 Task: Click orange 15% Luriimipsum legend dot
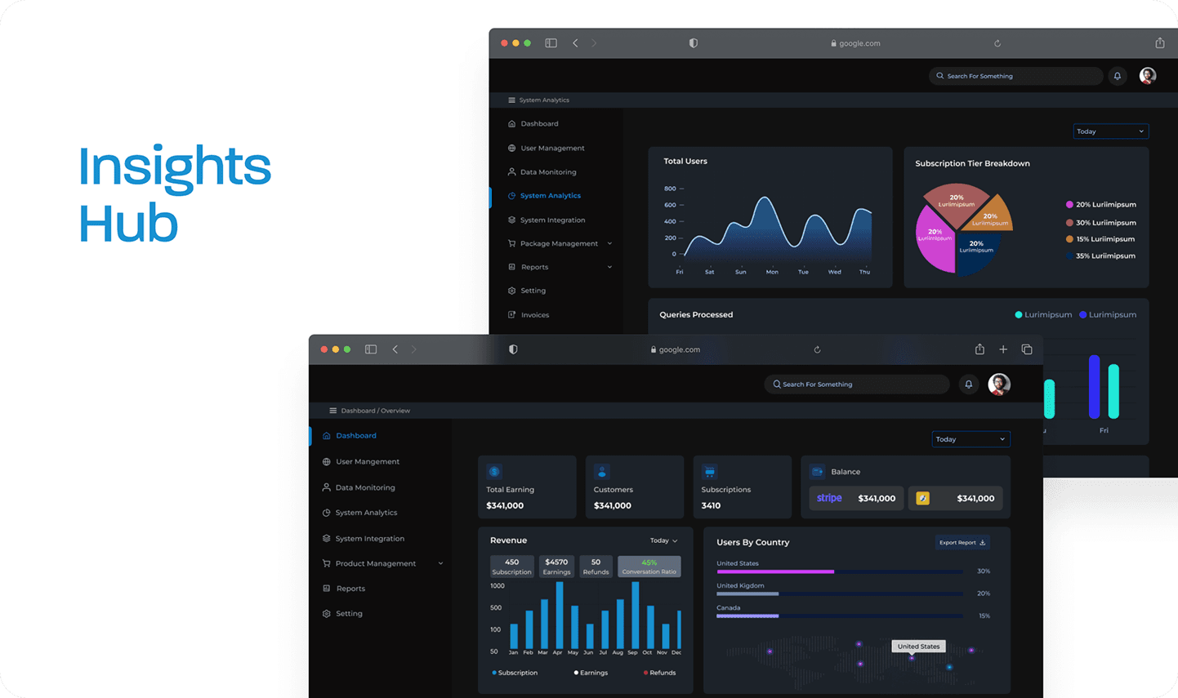click(1069, 239)
